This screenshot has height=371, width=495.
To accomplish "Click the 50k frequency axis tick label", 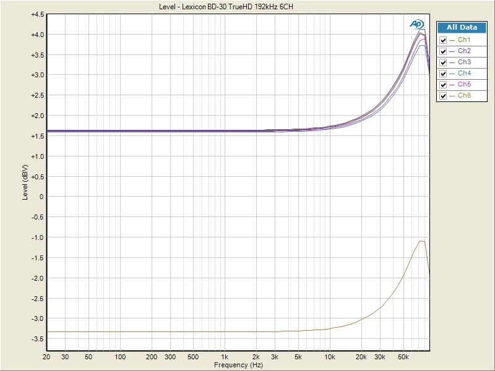I will tap(403, 357).
